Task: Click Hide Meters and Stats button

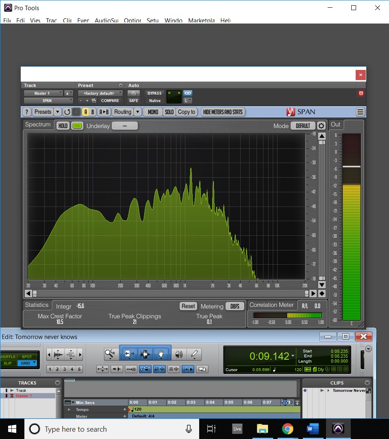Action: [222, 112]
